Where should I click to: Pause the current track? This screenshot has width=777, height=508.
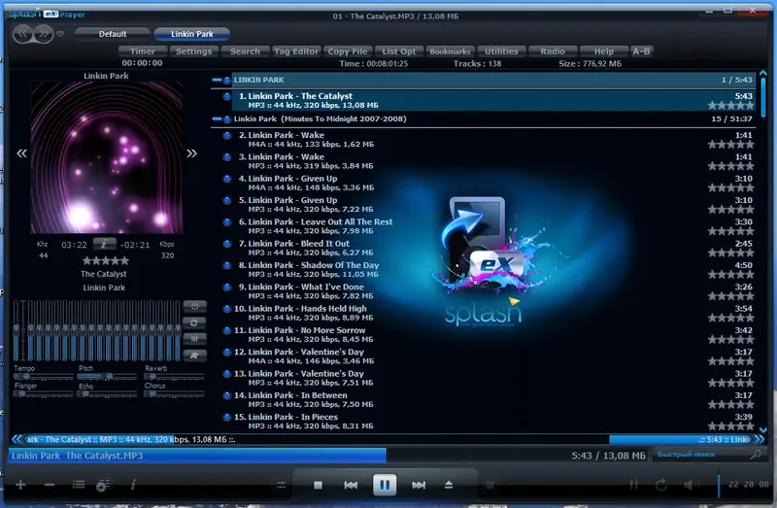point(385,485)
